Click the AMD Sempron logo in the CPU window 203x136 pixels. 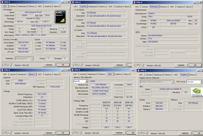coord(60,17)
